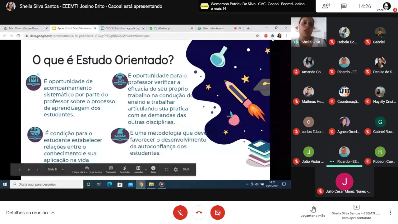Hang up with the red phone button
398x224 pixels.
199,213
